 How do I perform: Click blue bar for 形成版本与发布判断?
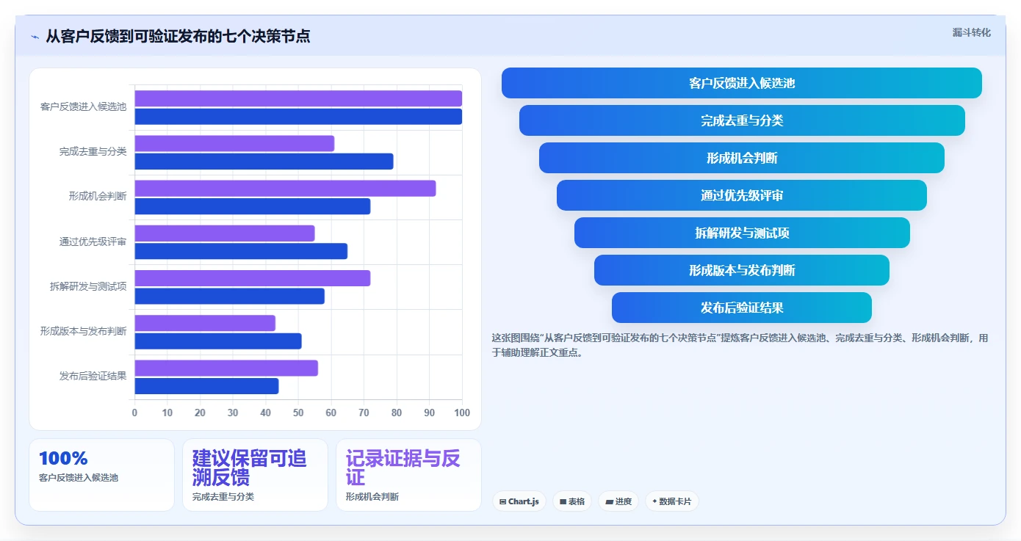pyautogui.click(x=218, y=341)
